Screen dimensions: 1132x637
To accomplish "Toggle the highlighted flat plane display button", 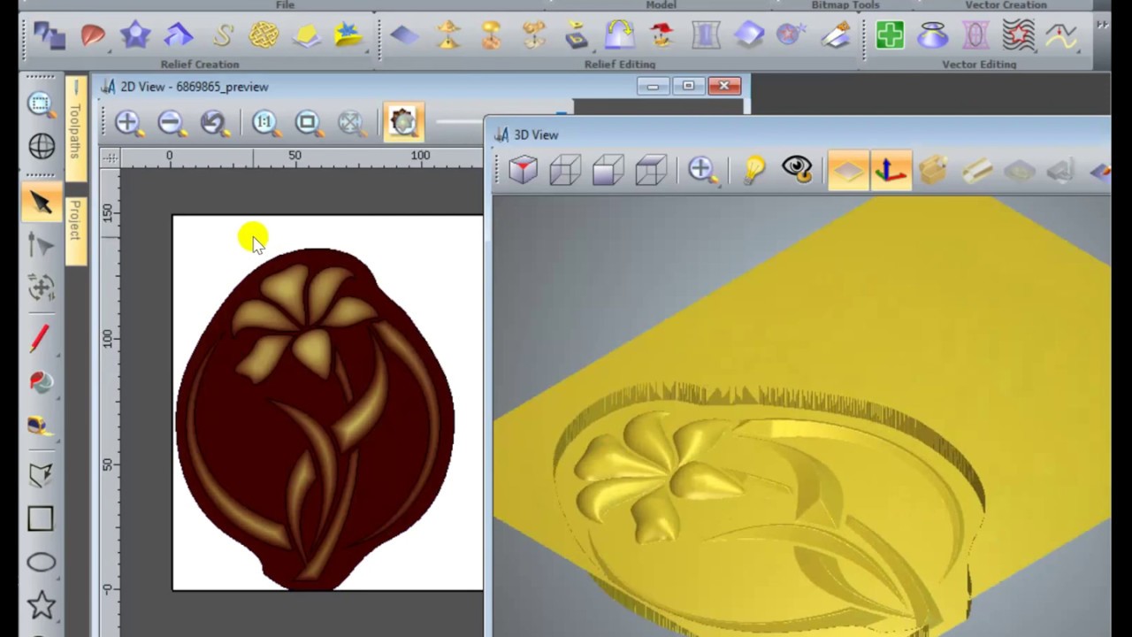I will click(848, 170).
